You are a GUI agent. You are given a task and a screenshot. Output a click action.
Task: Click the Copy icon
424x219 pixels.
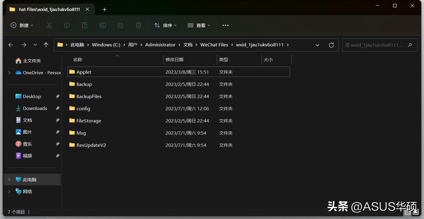[x=67, y=25]
